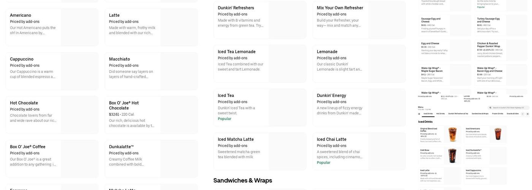This screenshot has height=190, width=532.
Task: Click the right arrow to scroll menu categories
Action: click(x=527, y=114)
